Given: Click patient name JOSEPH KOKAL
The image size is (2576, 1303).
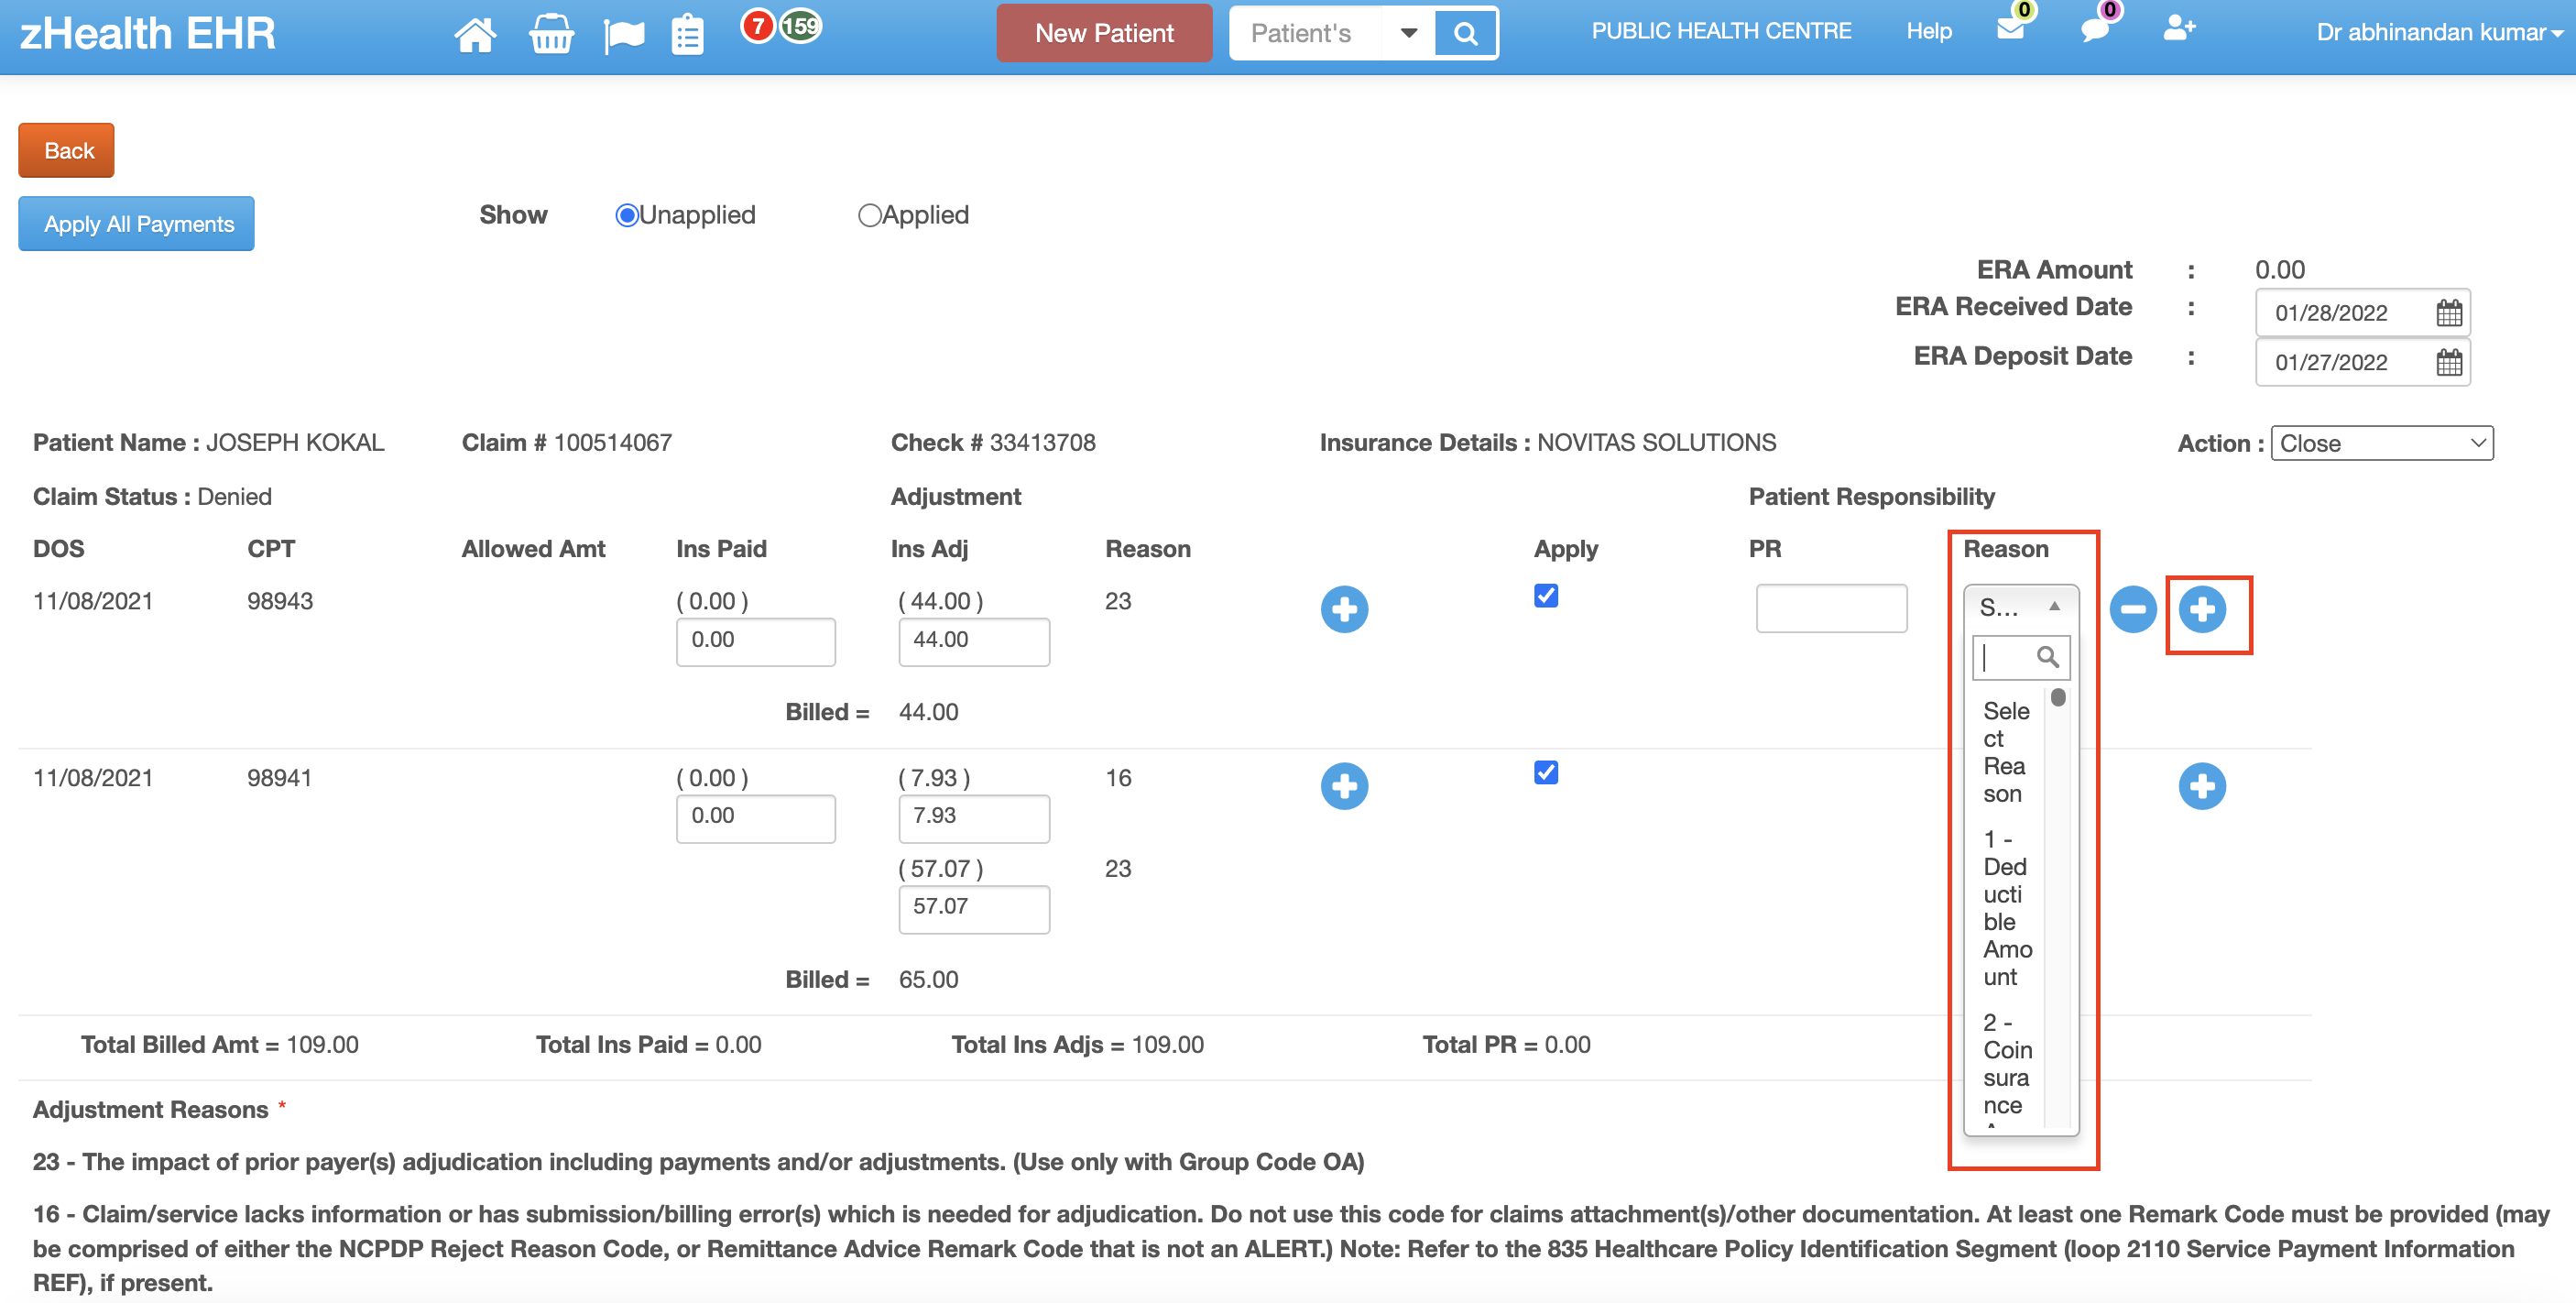Looking at the screenshot, I should (295, 443).
